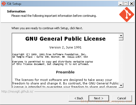Close the Git Setup window
136x105 pixels.
[132, 4]
